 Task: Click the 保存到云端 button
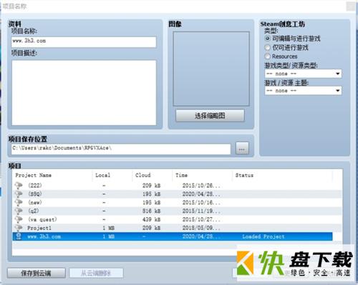point(37,273)
